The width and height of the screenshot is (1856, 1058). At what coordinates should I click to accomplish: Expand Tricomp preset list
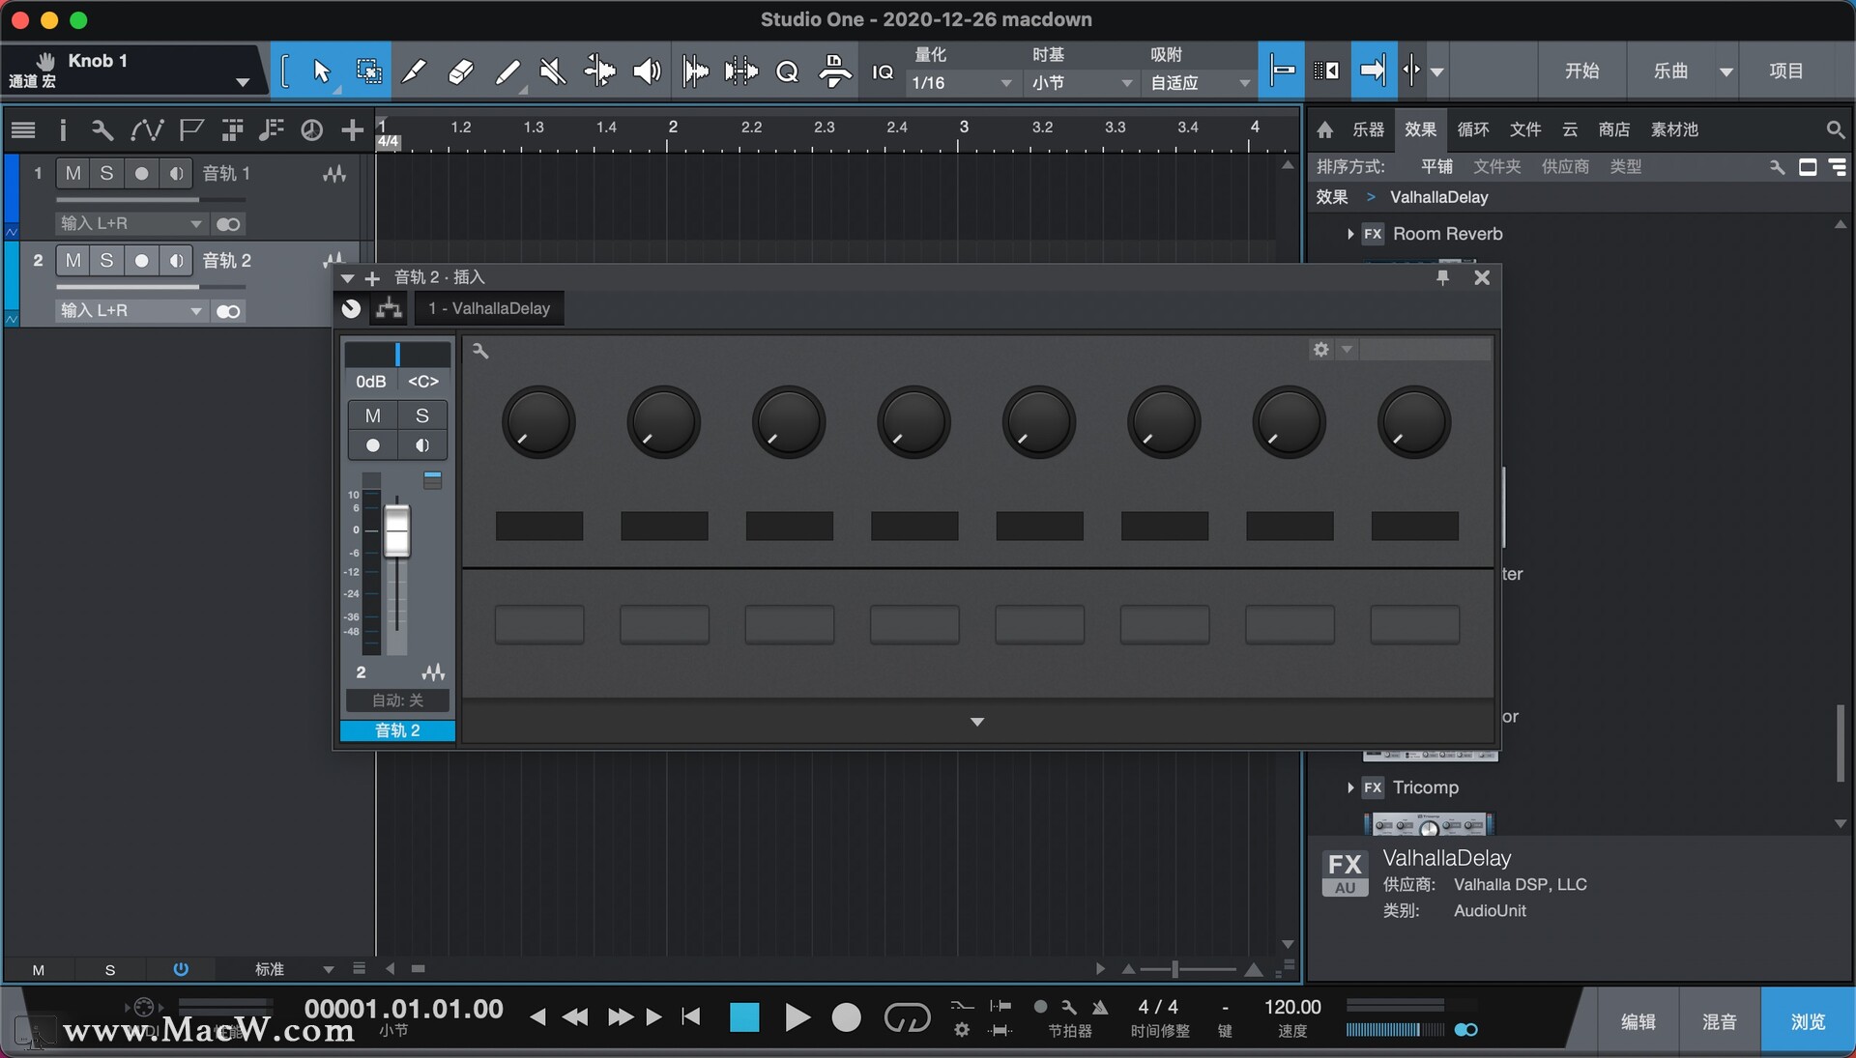click(1350, 787)
